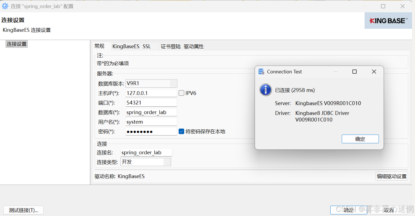The width and height of the screenshot is (415, 216).
Task: Click the connection name field
Action: point(146,153)
